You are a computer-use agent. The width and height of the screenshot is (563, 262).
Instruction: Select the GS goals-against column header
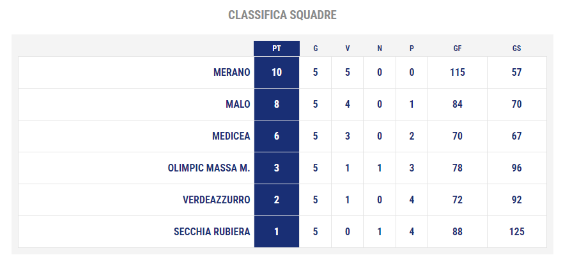[x=517, y=48]
